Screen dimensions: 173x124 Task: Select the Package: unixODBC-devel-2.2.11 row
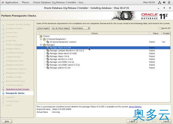tap(103, 65)
